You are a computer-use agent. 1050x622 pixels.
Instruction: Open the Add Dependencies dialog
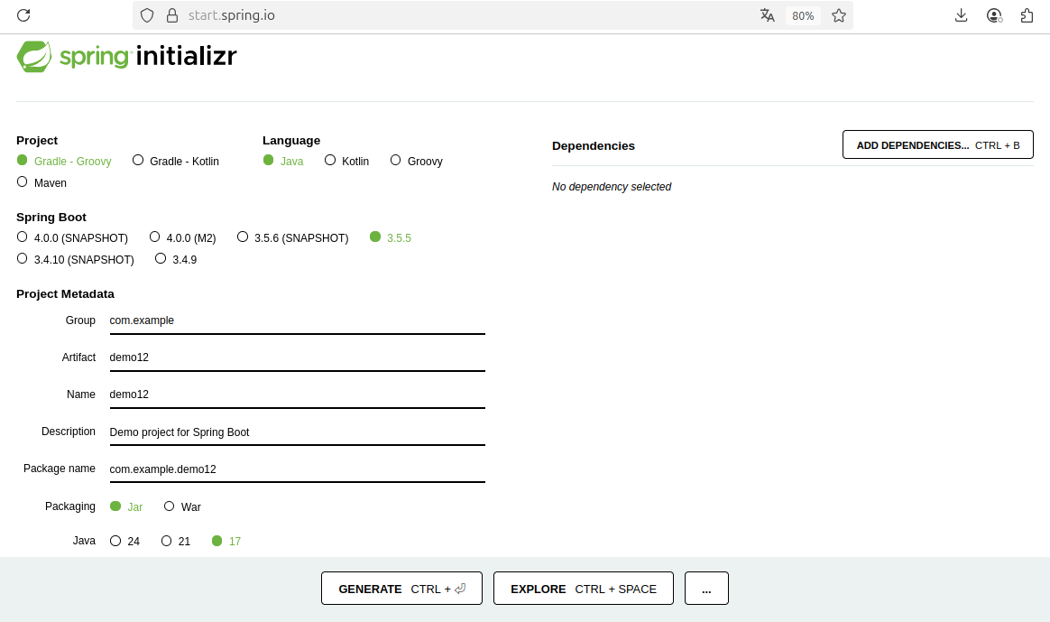pos(937,144)
